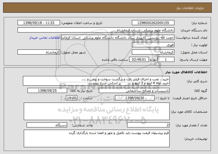Click the quantity field showing 2
The image size is (218, 154).
tap(148, 125)
